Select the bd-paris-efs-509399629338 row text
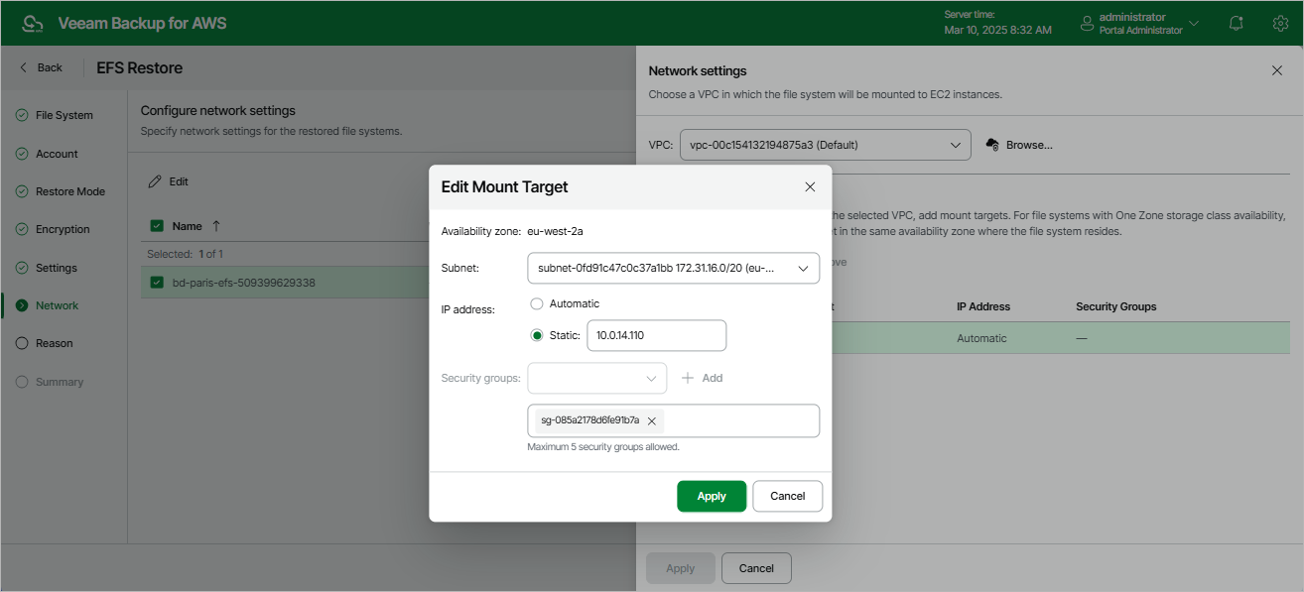Viewport: 1304px width, 592px height. point(244,283)
